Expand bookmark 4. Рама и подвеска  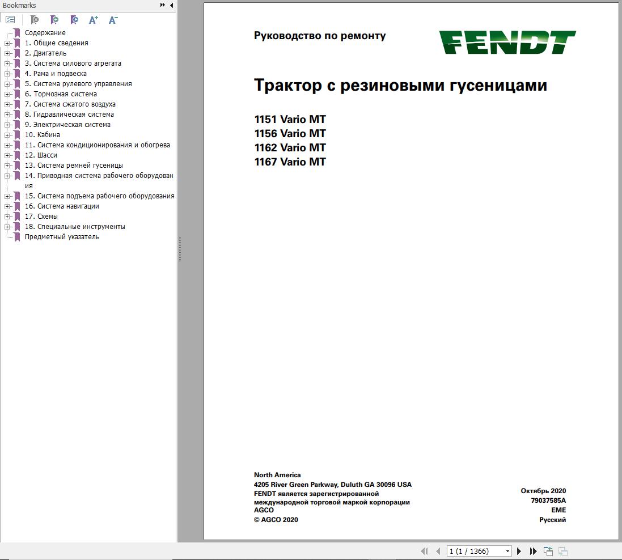pos(7,74)
